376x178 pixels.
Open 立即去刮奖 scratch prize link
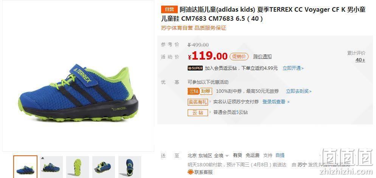pyautogui.click(x=299, y=91)
